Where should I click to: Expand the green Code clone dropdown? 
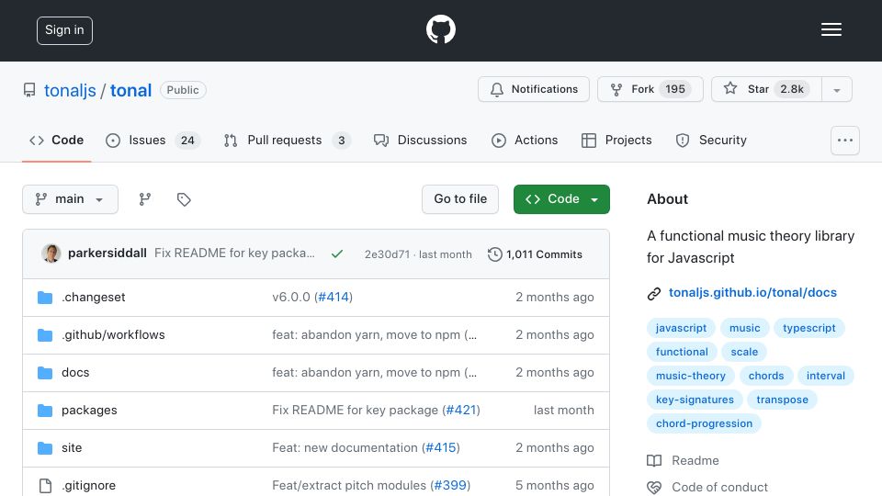[561, 199]
